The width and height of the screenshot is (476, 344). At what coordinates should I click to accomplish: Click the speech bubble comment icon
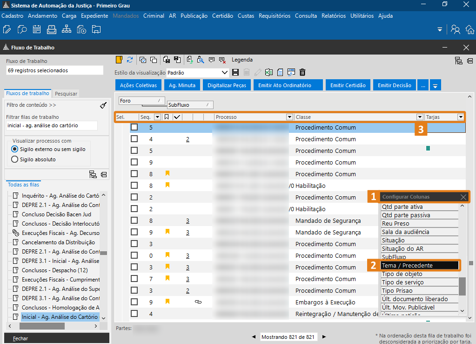point(212,60)
